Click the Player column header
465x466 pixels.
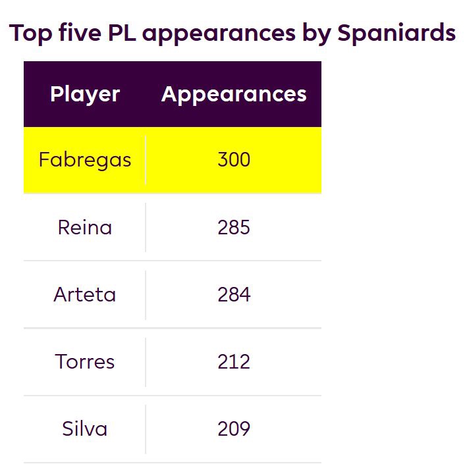pyautogui.click(x=85, y=94)
